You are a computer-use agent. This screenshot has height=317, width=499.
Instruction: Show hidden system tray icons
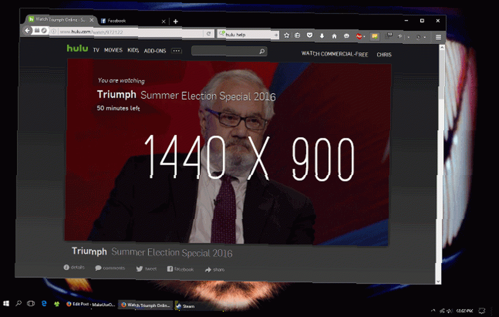pos(433,311)
